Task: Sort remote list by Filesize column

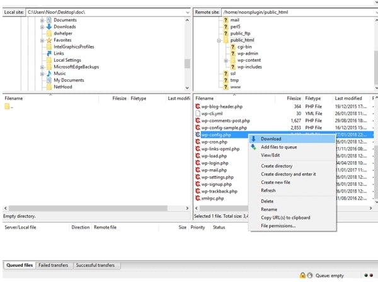Action: 289,98
